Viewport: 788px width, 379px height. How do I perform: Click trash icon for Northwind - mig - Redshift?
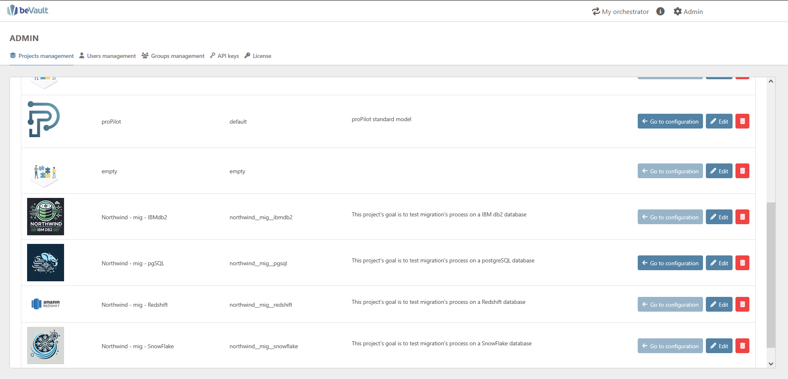tap(742, 304)
